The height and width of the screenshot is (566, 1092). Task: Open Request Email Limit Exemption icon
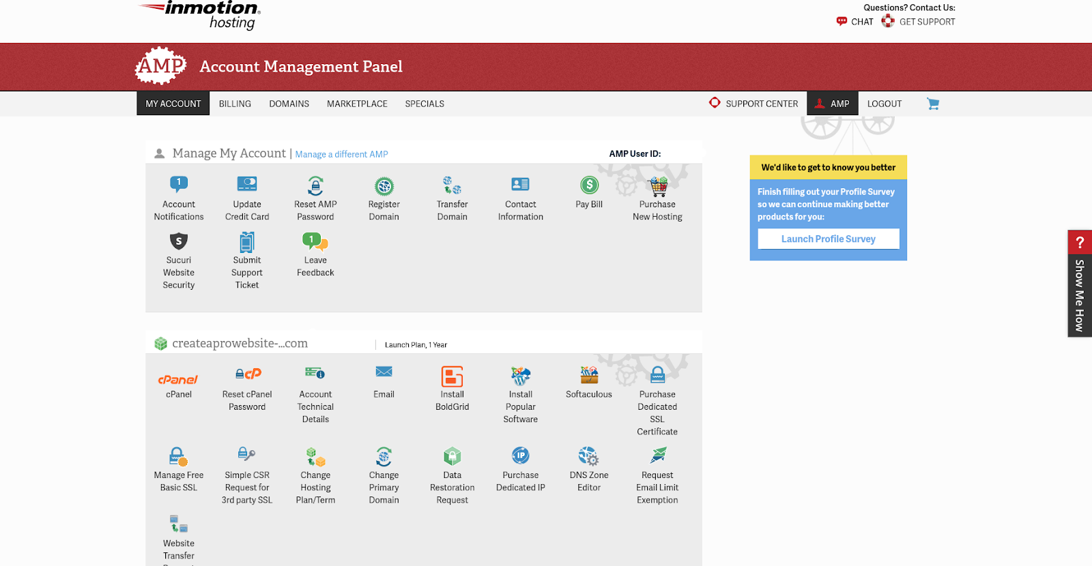[658, 455]
